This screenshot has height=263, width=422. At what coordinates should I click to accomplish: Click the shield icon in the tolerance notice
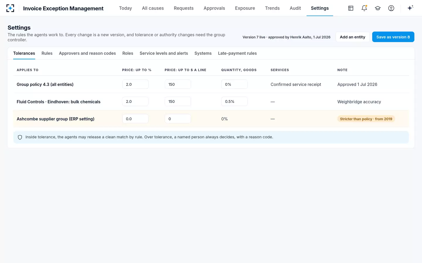[x=20, y=137]
